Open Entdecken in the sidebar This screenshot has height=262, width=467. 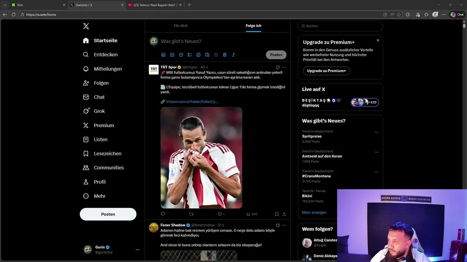[100, 55]
